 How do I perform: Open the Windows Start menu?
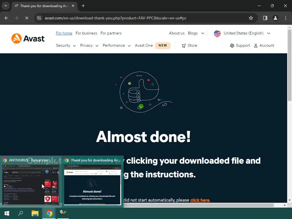point(7,213)
